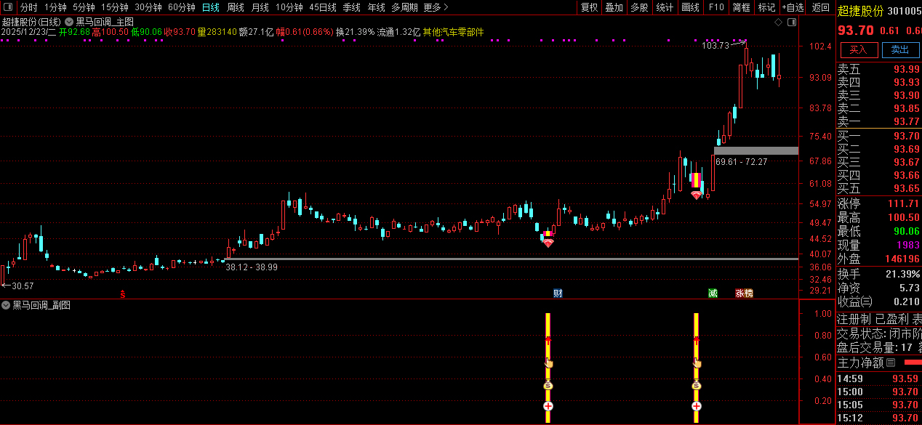This screenshot has width=922, height=425.
Task: Click the 买五 price 93.65
Action: point(907,188)
